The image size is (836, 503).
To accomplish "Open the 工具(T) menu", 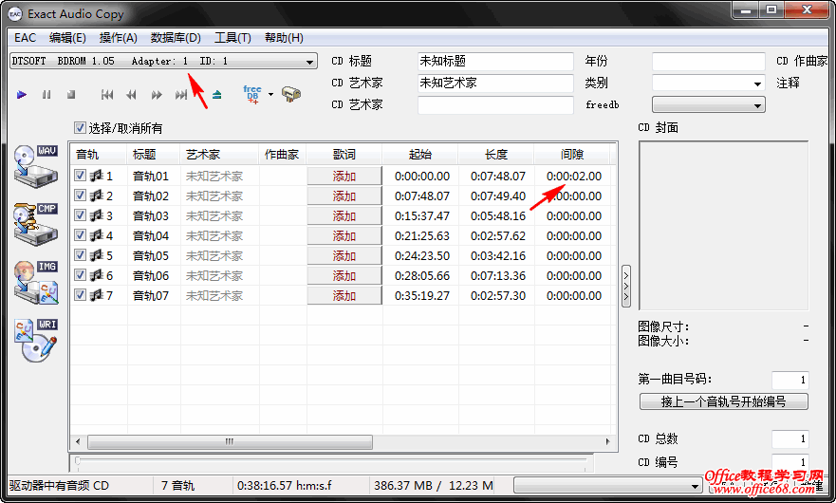I will [232, 38].
